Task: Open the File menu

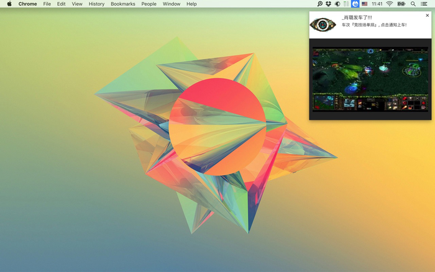Action: coord(47,4)
